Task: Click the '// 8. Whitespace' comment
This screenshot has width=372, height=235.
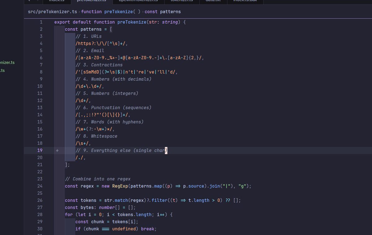Action: click(96, 136)
